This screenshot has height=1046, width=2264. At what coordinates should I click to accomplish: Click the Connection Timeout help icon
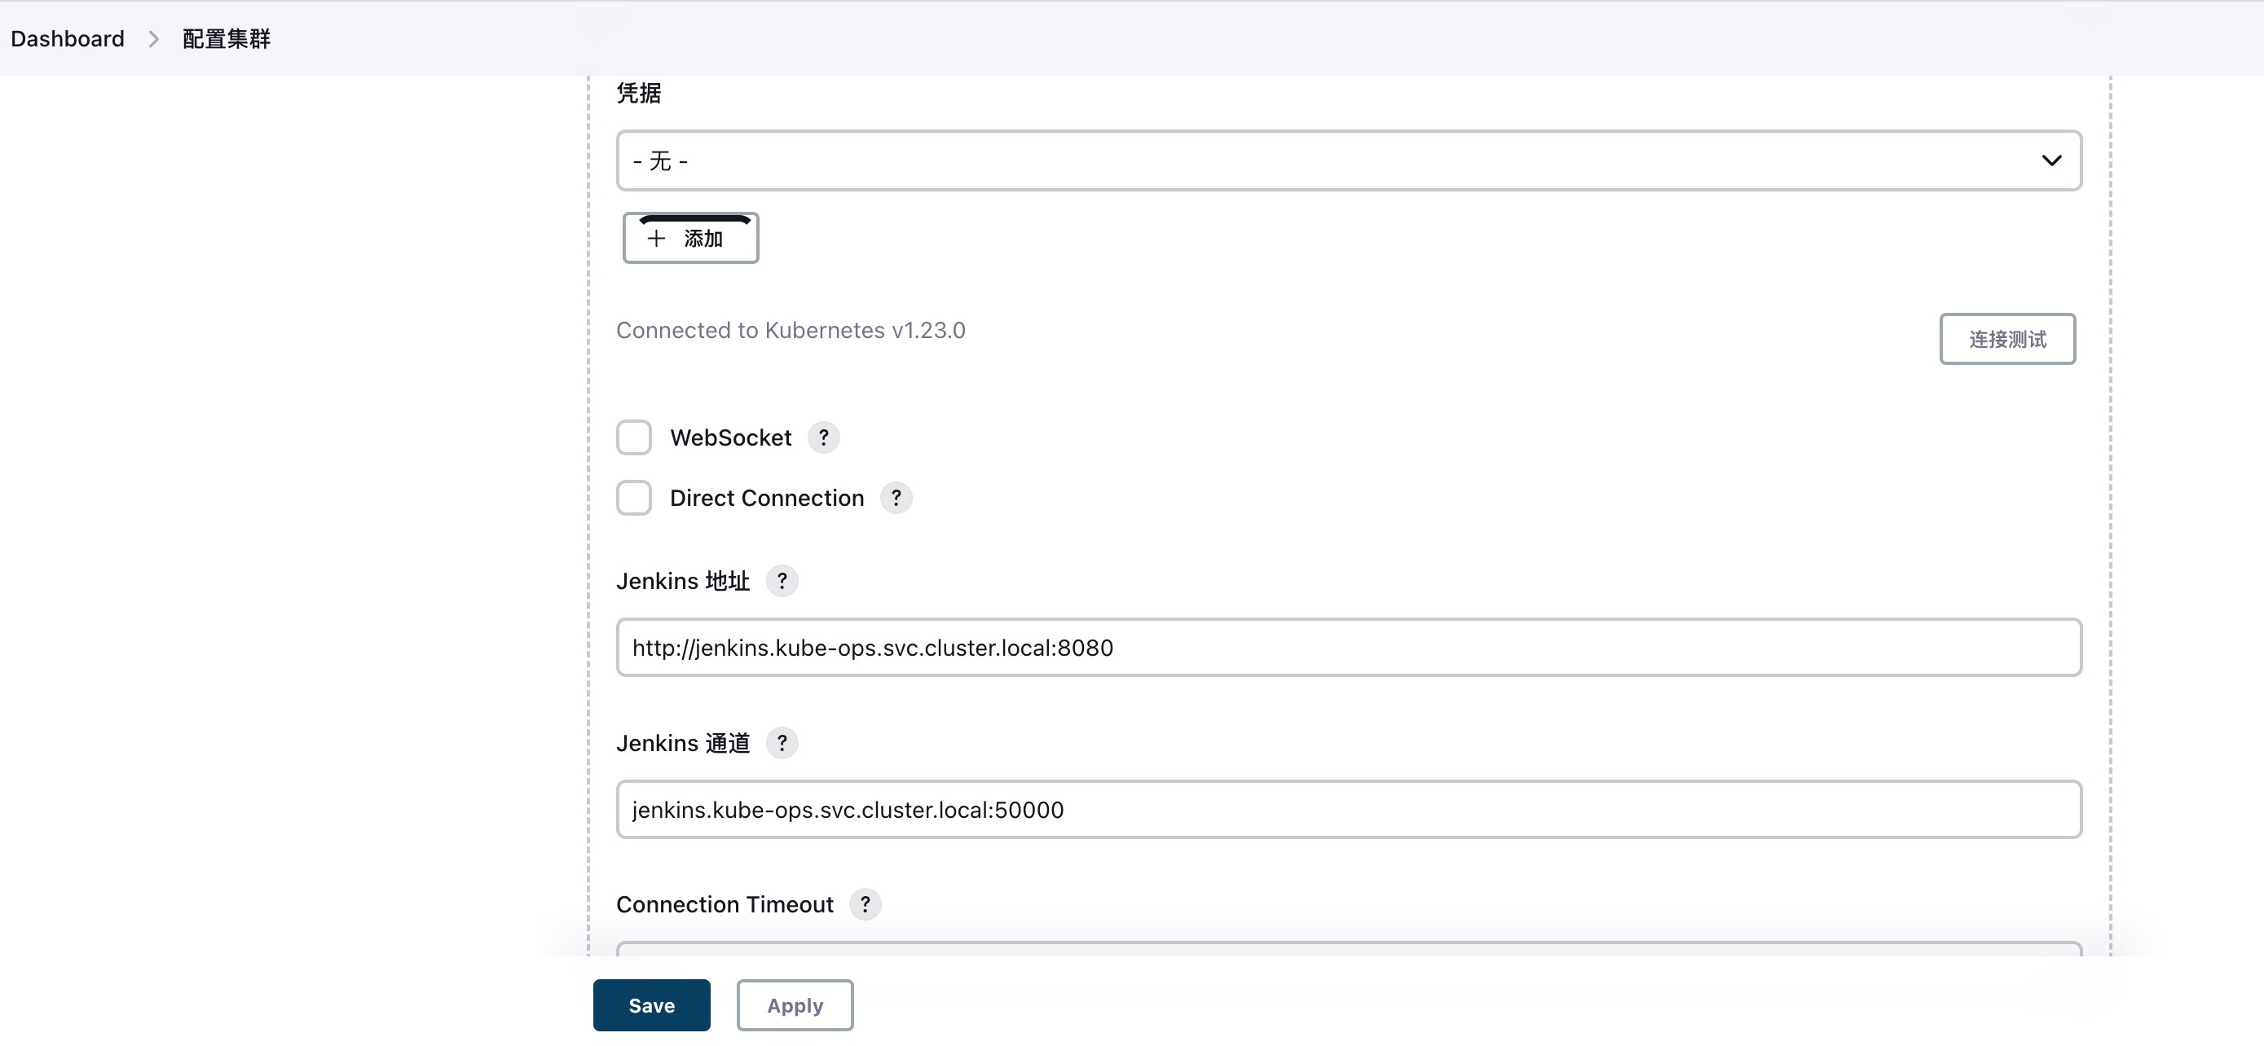pos(866,903)
